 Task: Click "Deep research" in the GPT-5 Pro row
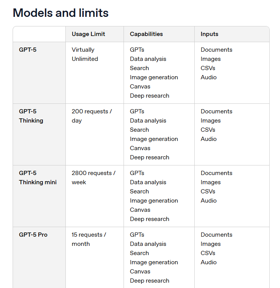(x=149, y=281)
